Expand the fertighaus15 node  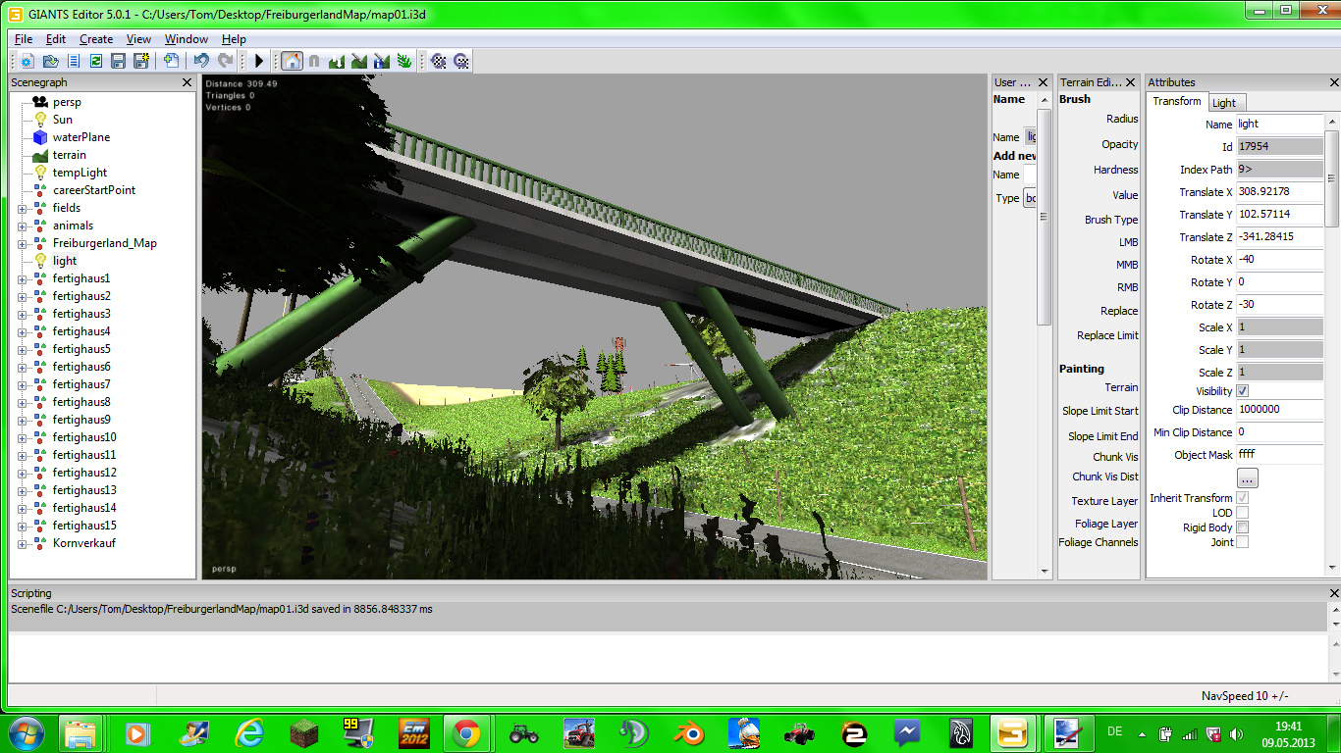(x=22, y=527)
